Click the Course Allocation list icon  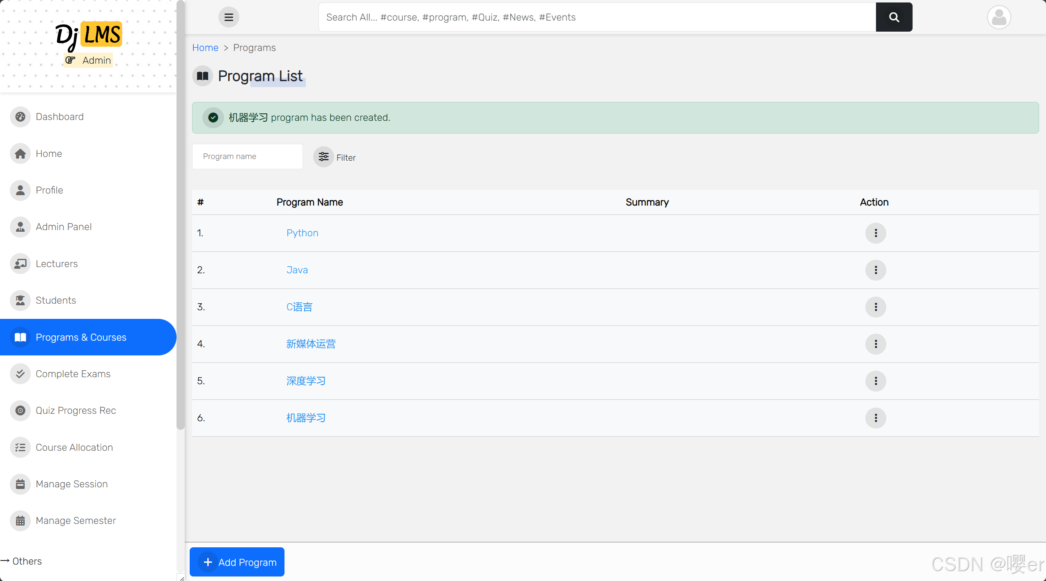(x=20, y=447)
